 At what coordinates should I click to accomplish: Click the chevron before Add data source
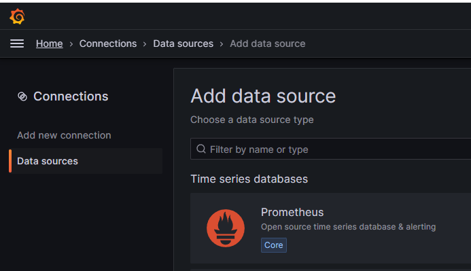[222, 44]
